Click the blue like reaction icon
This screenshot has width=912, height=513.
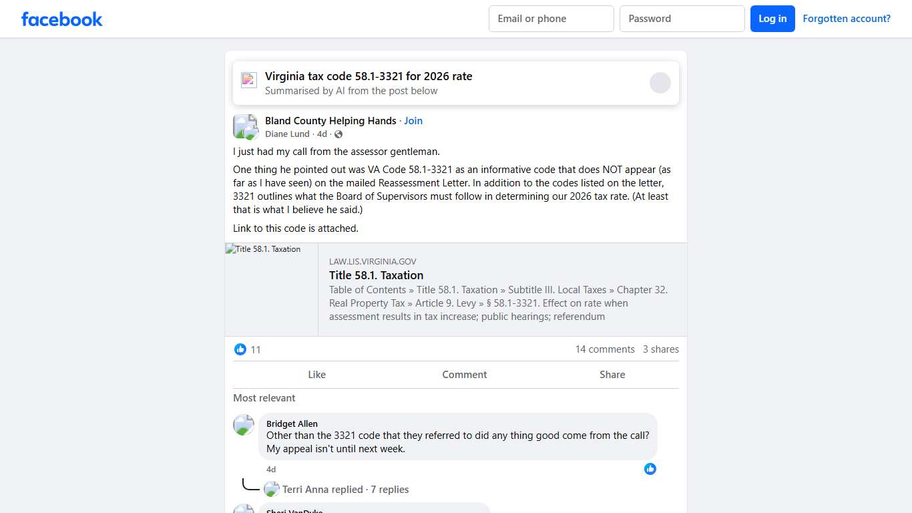pos(240,349)
